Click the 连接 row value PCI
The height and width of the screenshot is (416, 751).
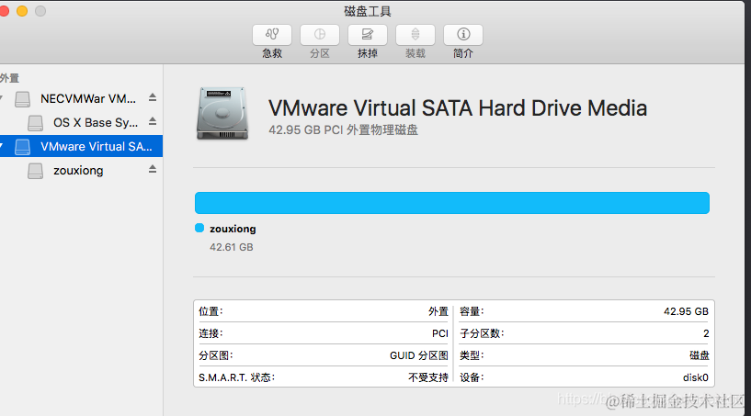click(440, 333)
